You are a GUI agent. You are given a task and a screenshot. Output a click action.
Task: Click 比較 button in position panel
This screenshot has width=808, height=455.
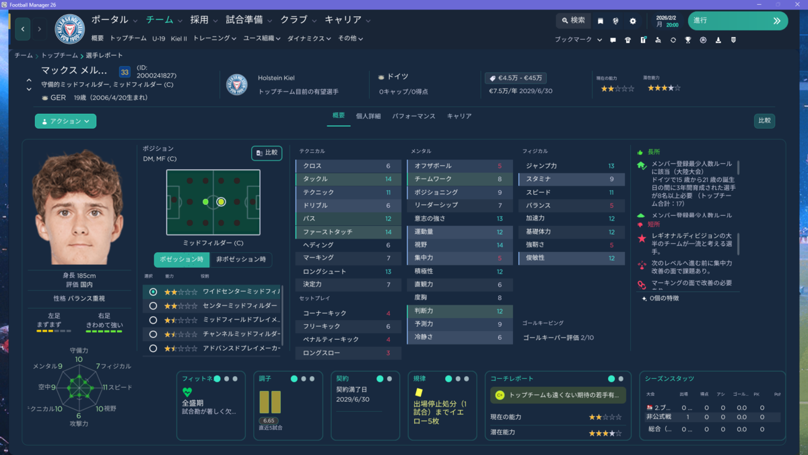click(267, 153)
